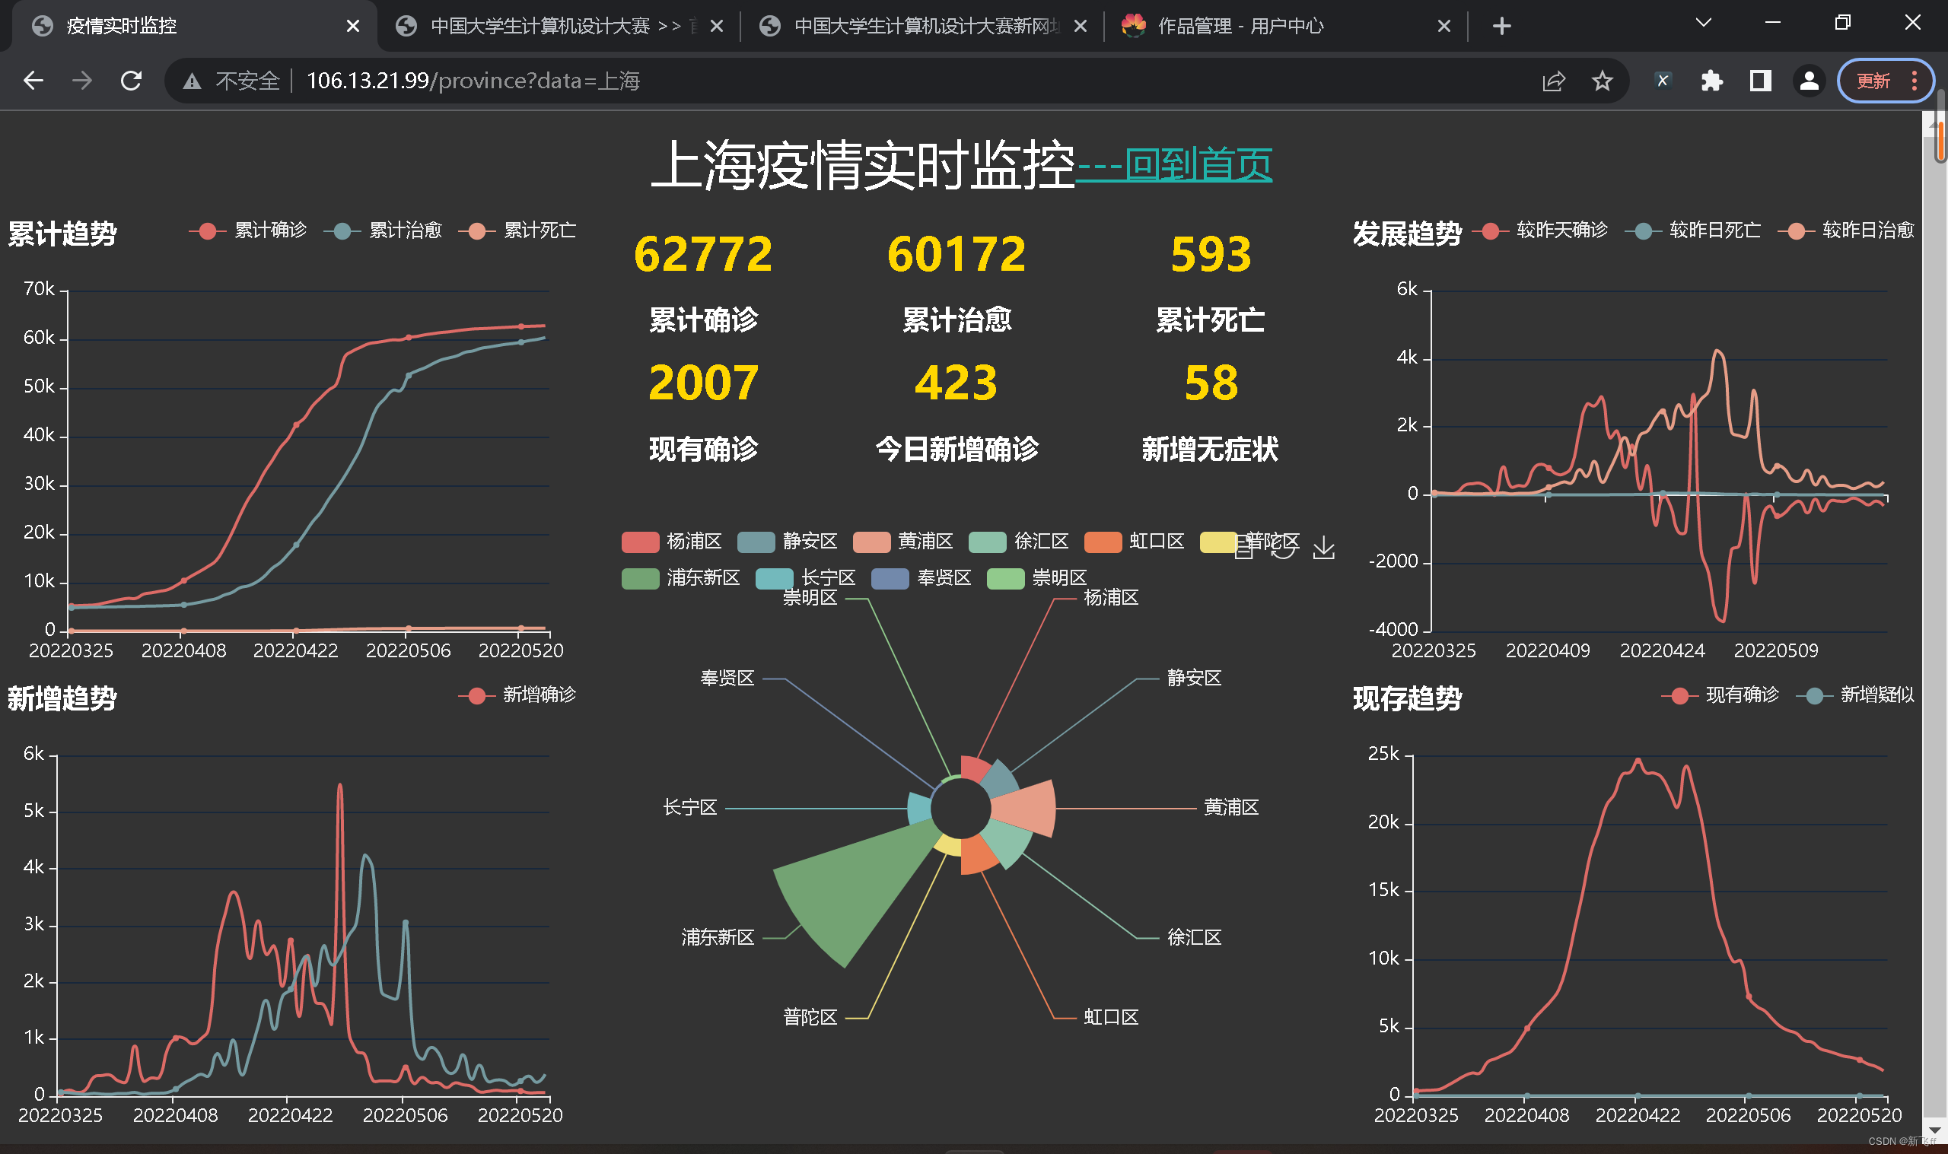This screenshot has height=1154, width=1948.
Task: Click the browser back arrow
Action: [33, 81]
